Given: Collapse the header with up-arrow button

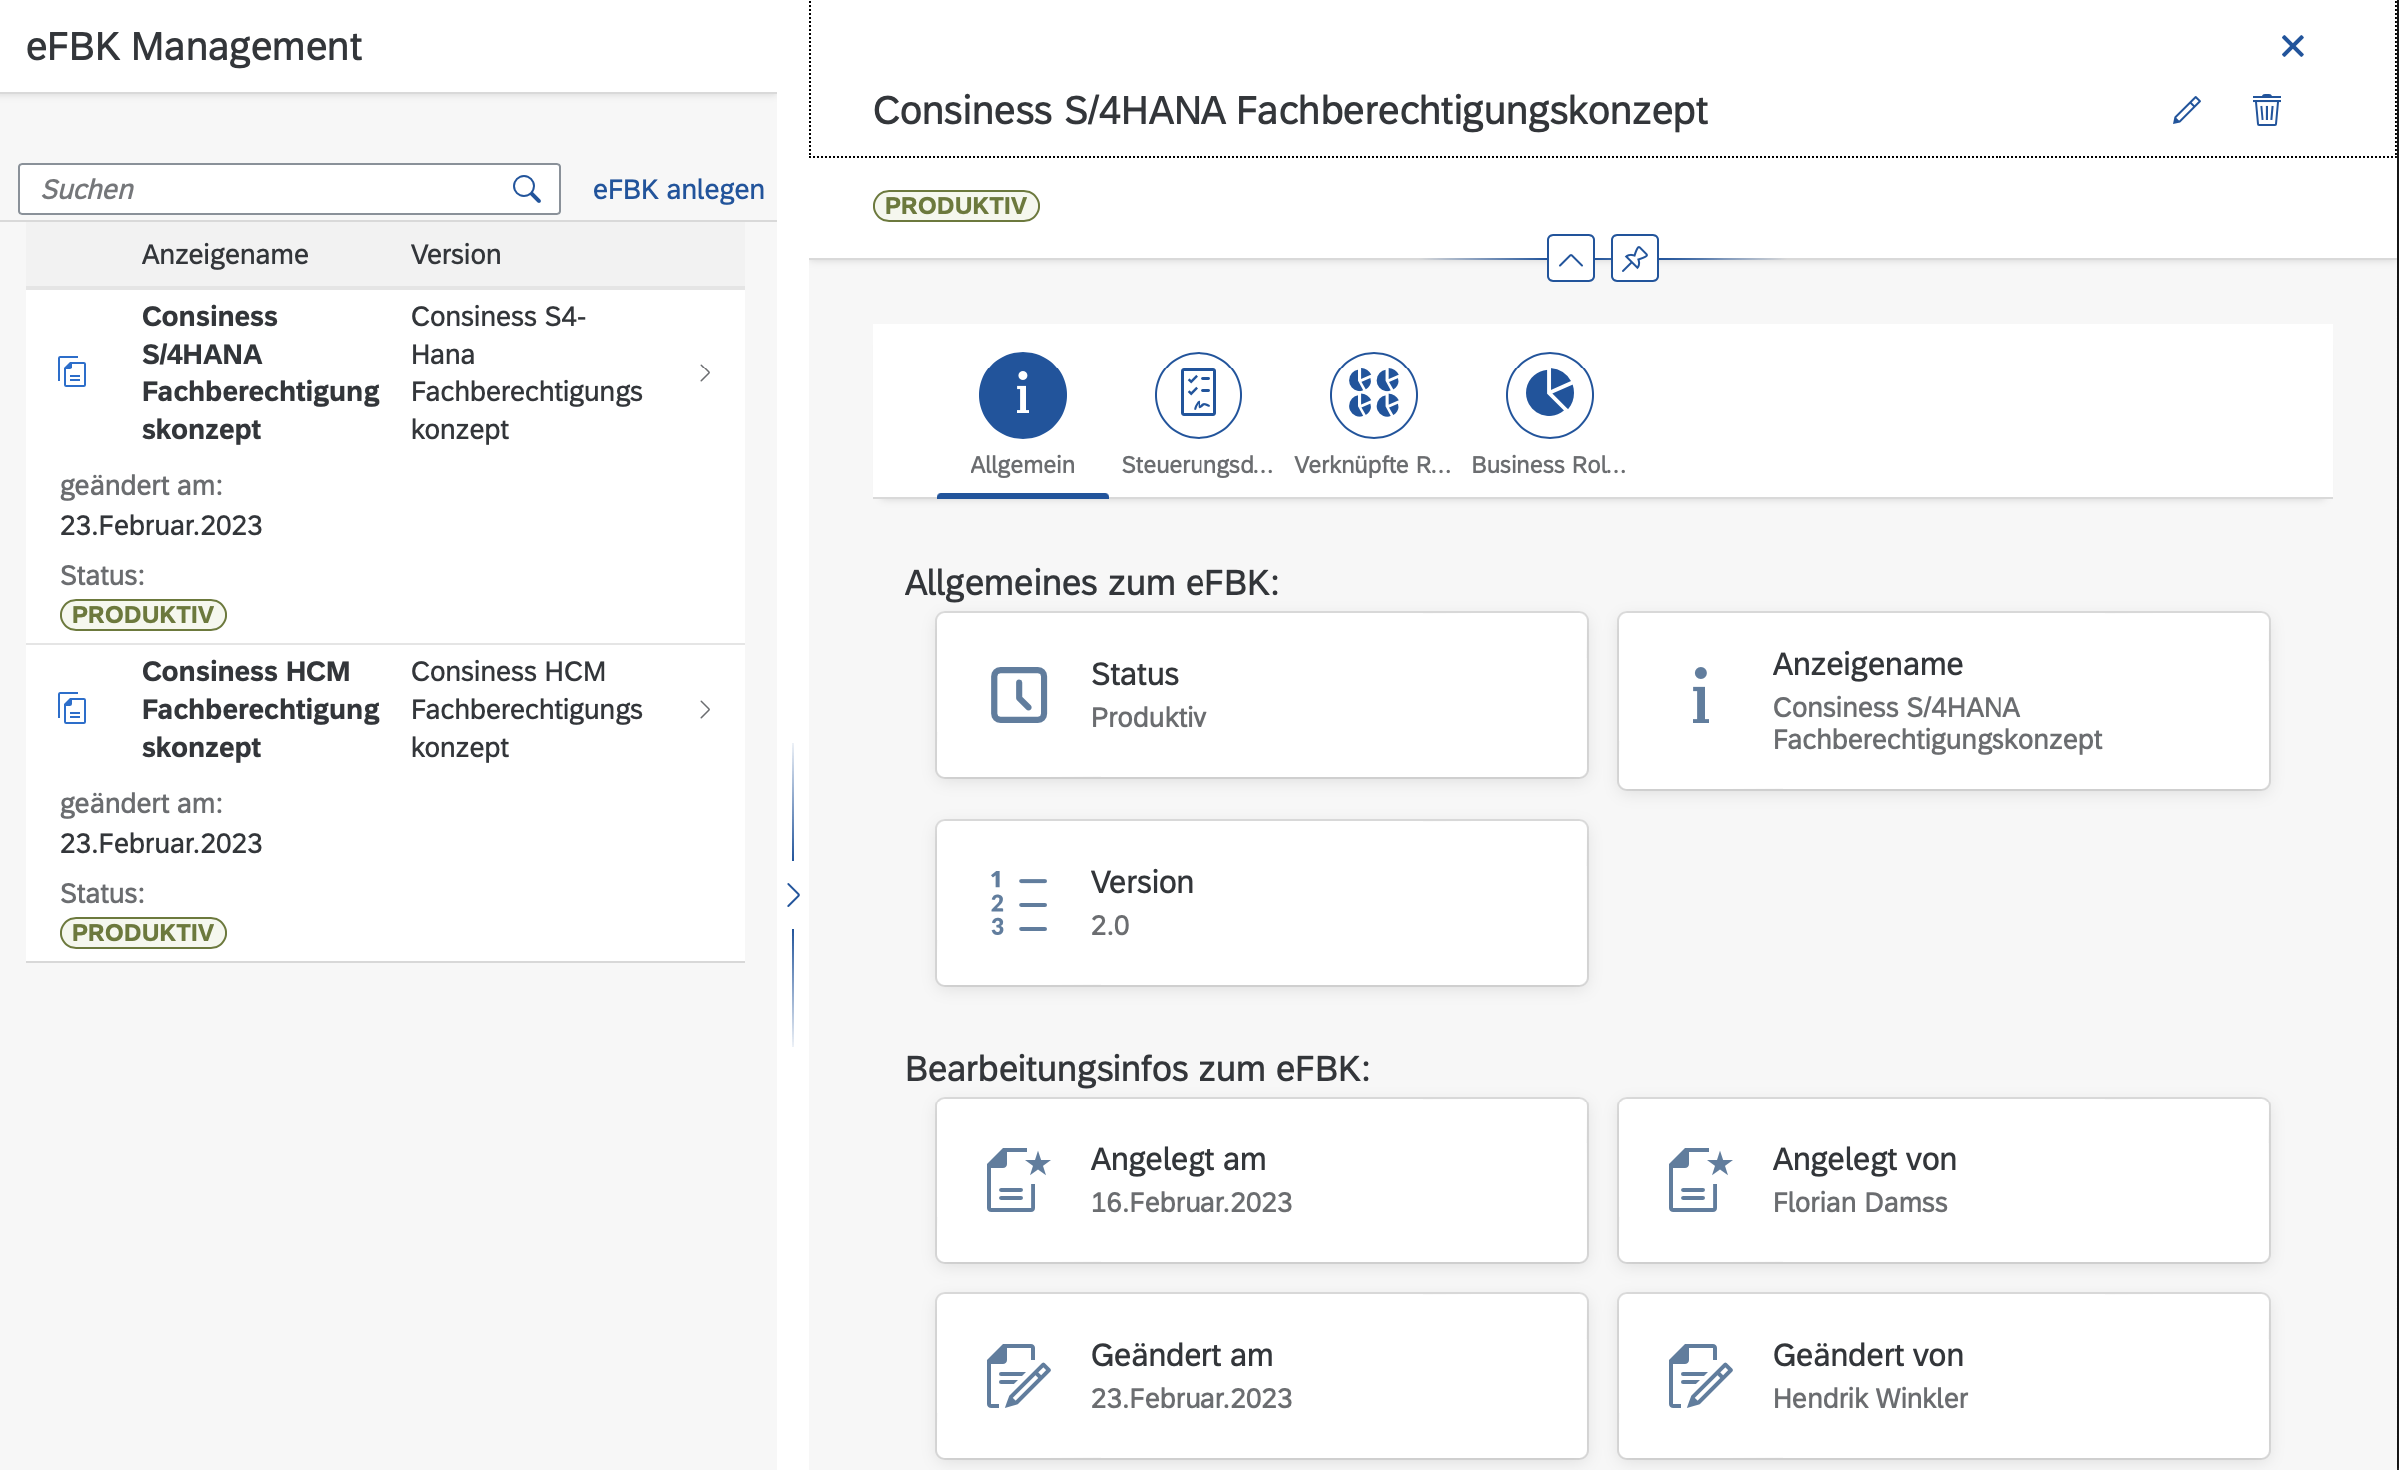Looking at the screenshot, I should click(1570, 259).
